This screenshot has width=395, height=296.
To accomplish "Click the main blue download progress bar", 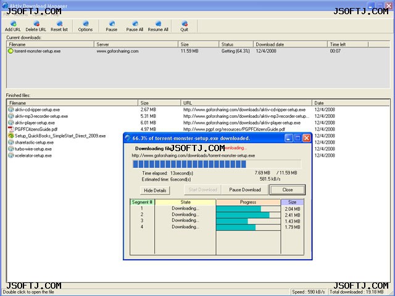I will 217,164.
